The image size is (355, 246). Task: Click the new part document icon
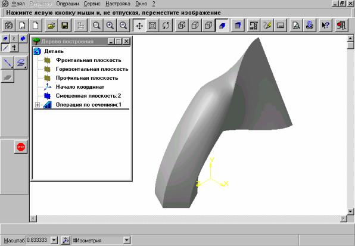[9, 26]
